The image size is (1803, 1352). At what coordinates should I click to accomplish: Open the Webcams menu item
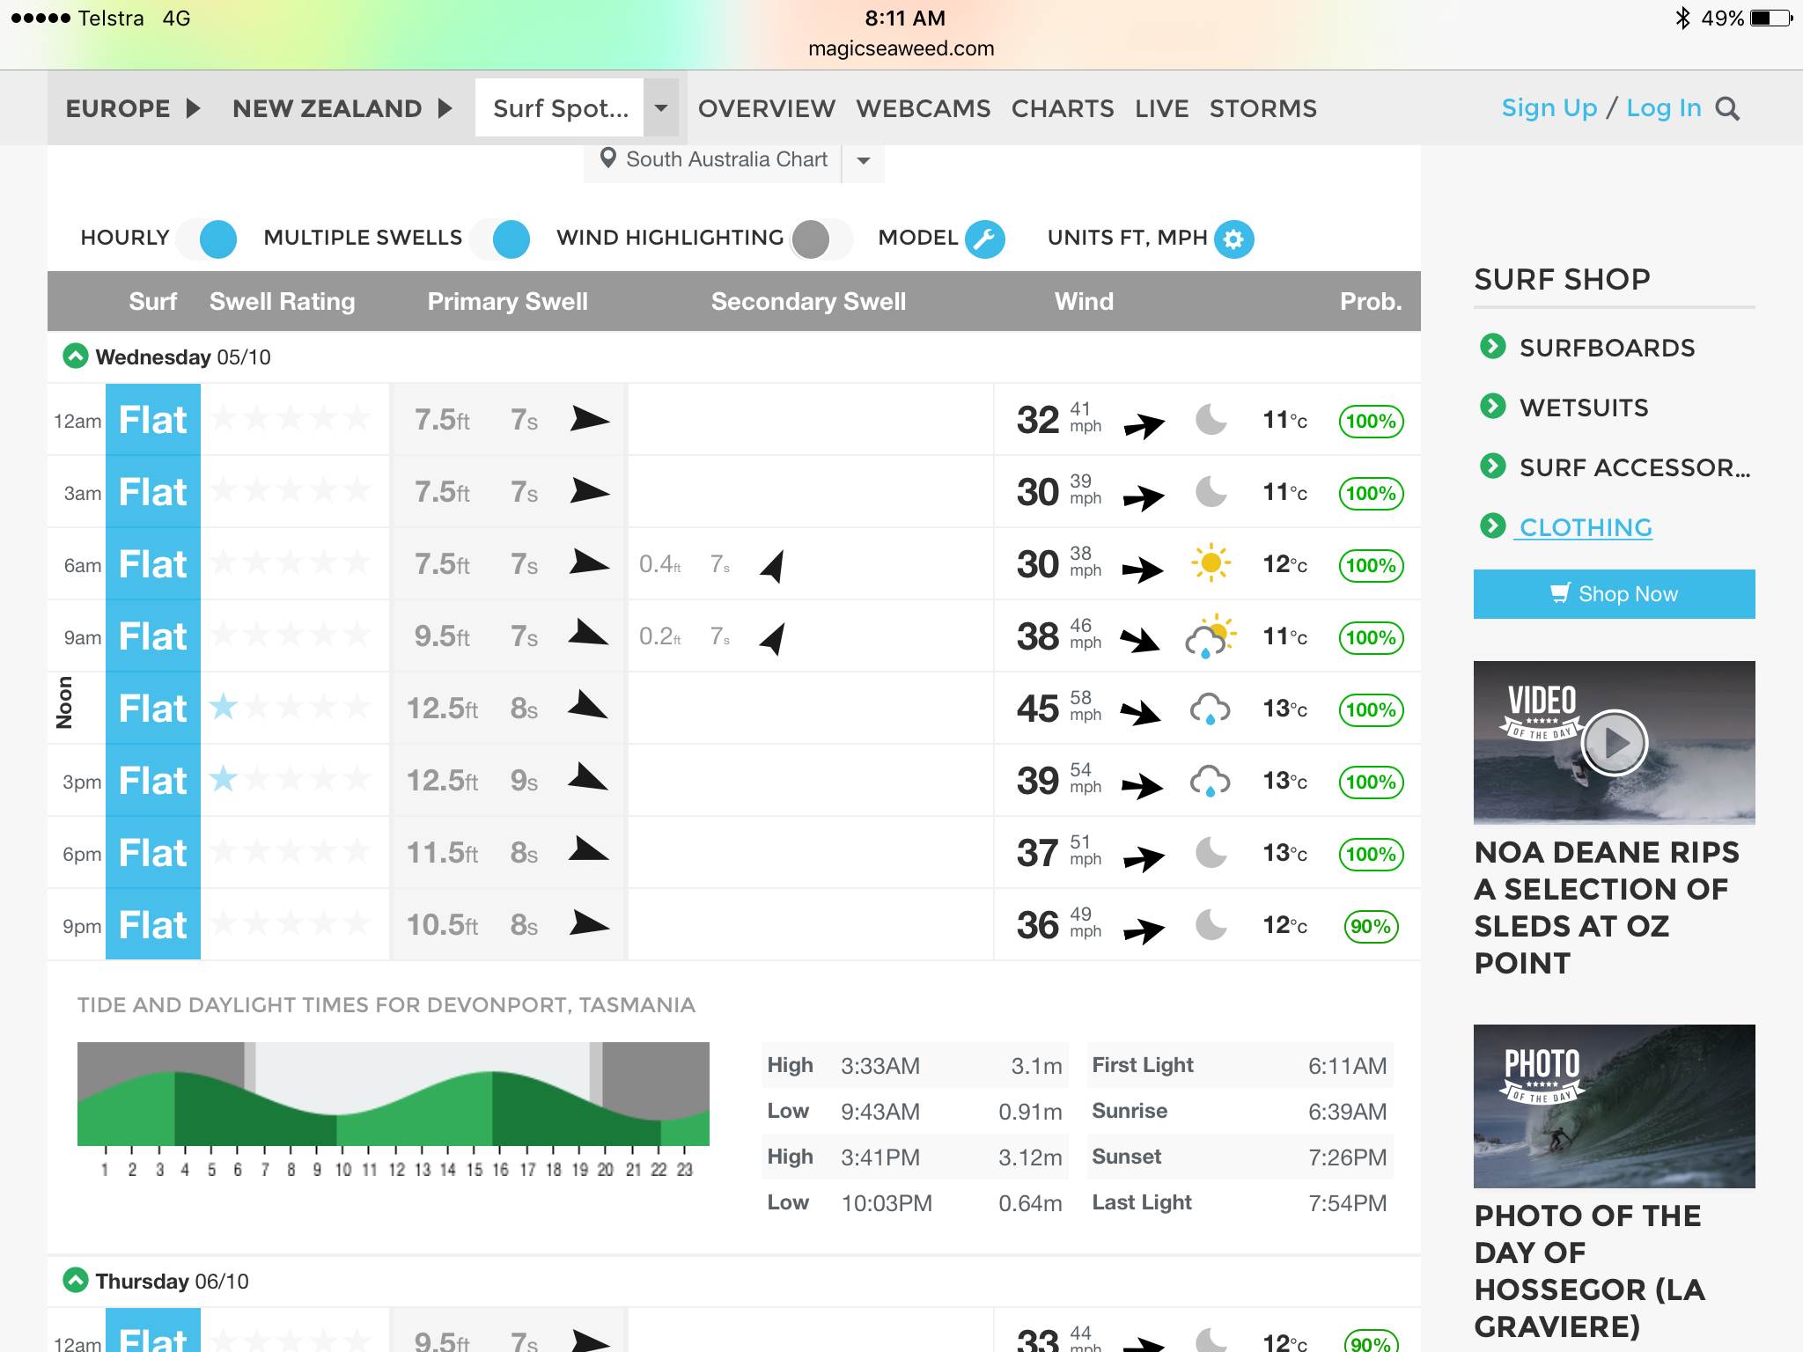pyautogui.click(x=923, y=108)
